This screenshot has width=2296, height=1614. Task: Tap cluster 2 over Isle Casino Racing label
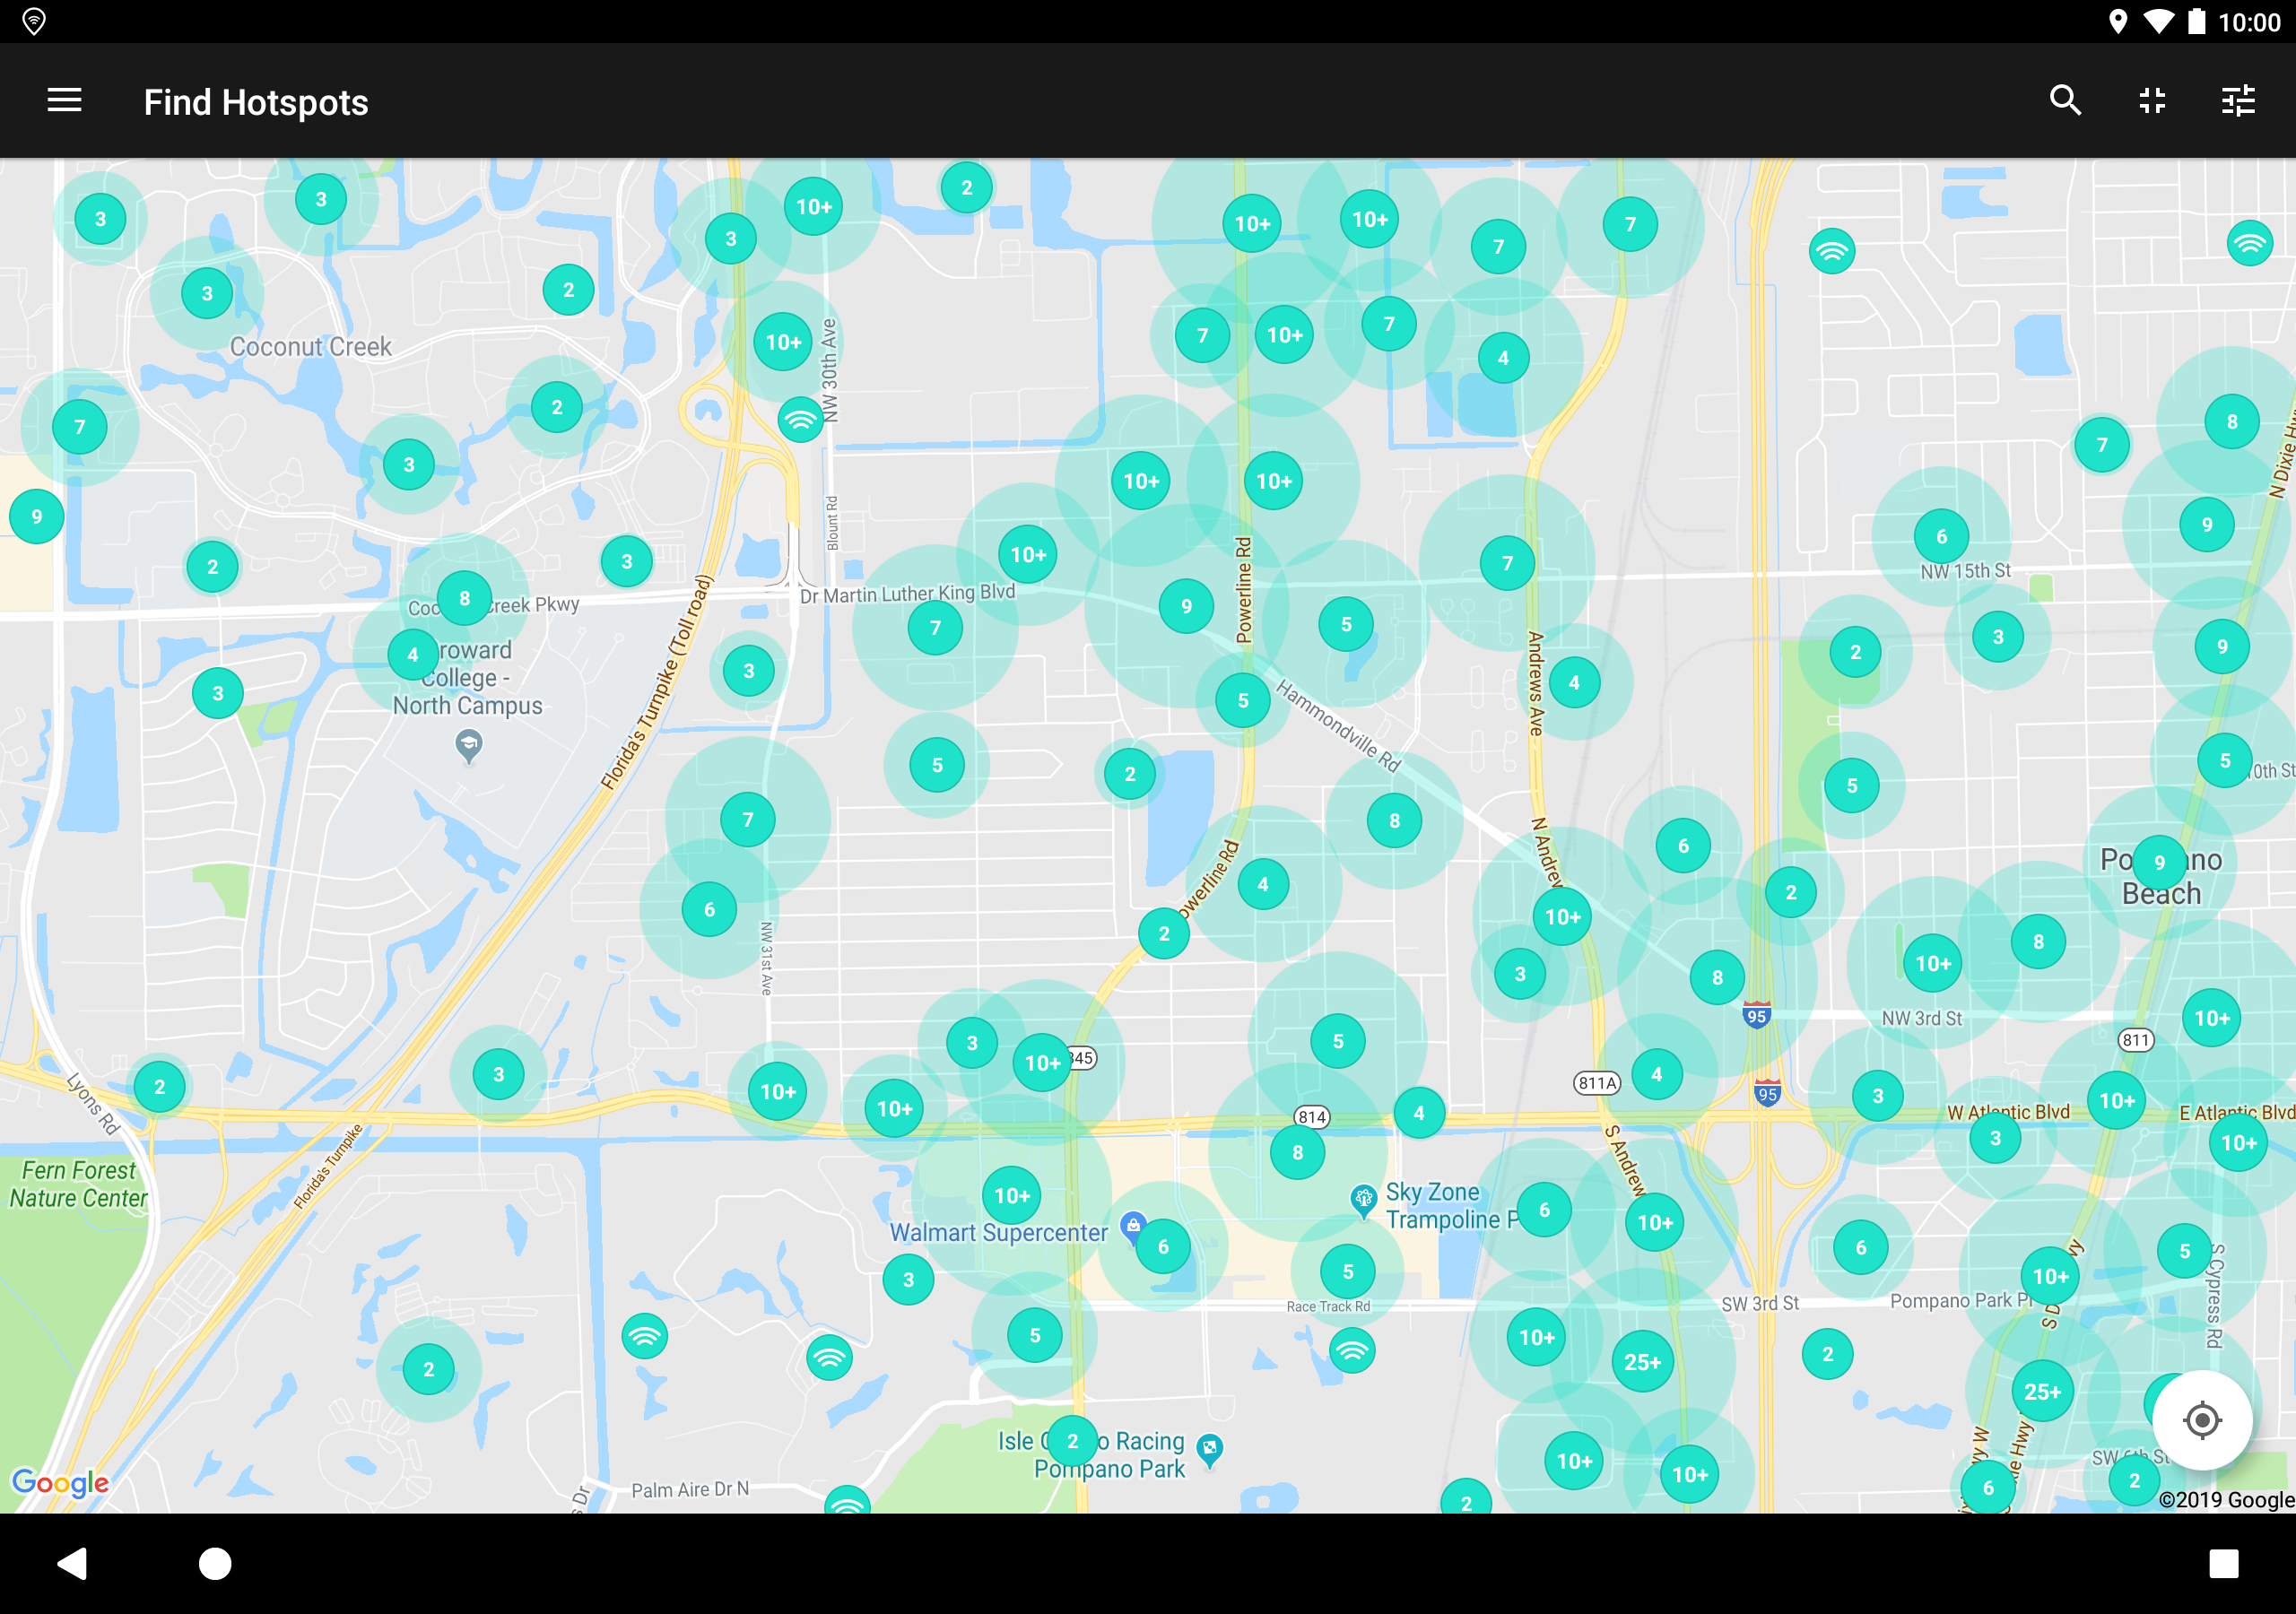[1072, 1441]
